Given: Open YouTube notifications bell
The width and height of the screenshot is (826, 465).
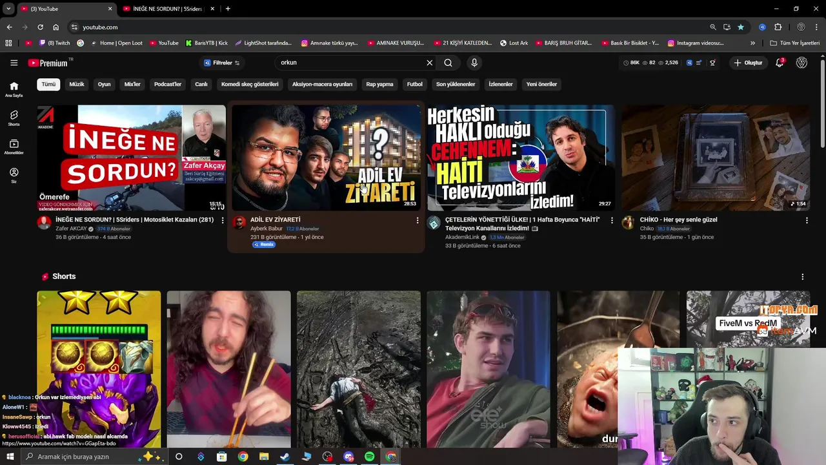Looking at the screenshot, I should pos(780,63).
